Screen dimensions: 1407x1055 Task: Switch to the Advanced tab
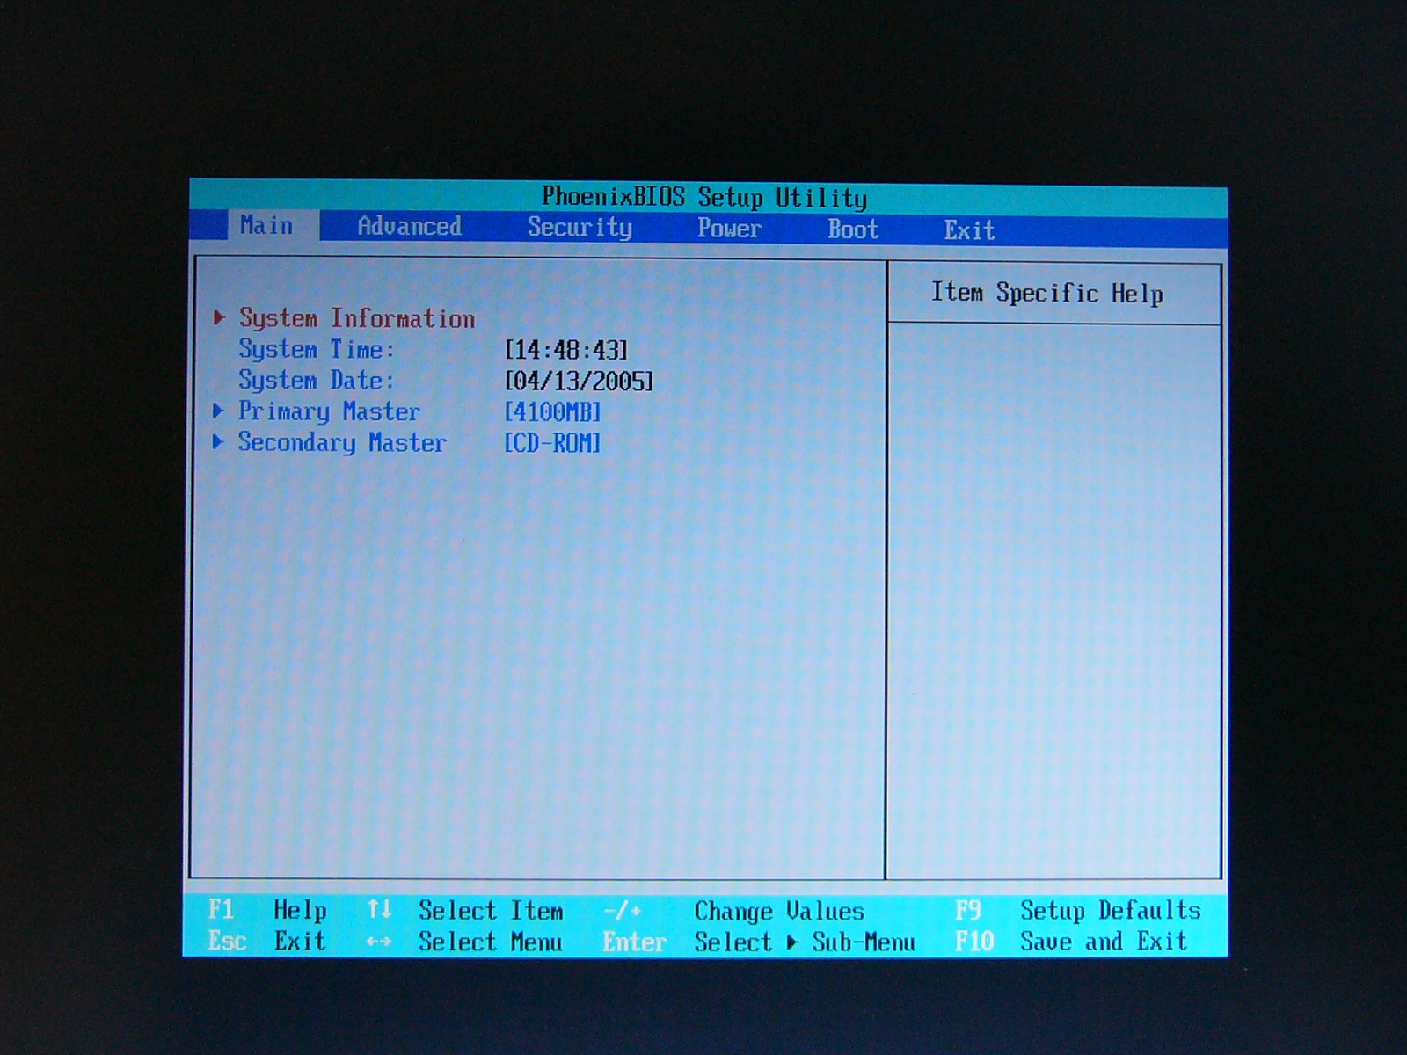[409, 227]
